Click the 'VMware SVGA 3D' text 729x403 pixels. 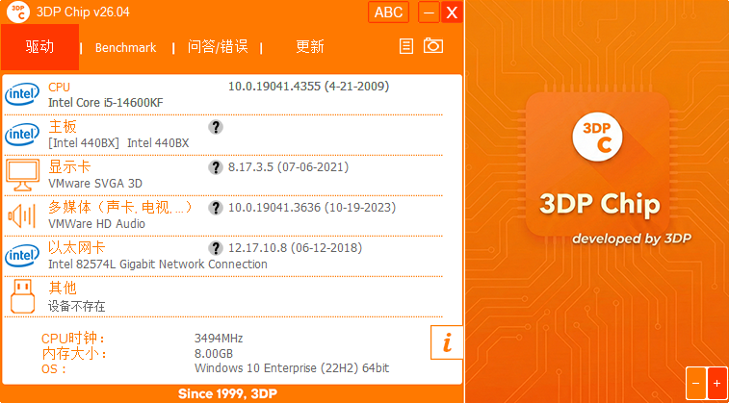pyautogui.click(x=95, y=184)
